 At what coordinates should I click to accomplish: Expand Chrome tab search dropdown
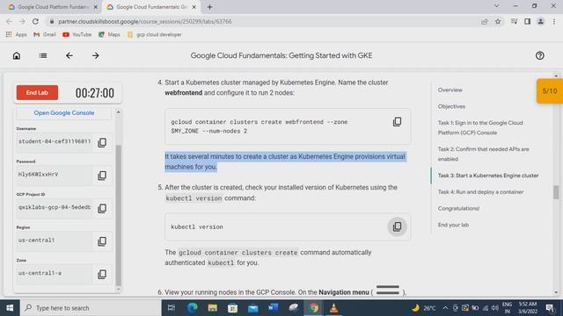tap(496, 6)
